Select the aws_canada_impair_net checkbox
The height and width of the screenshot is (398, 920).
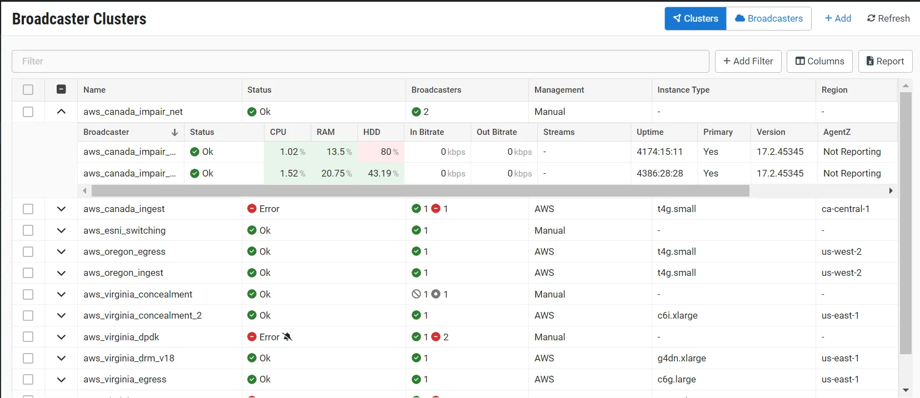28,112
